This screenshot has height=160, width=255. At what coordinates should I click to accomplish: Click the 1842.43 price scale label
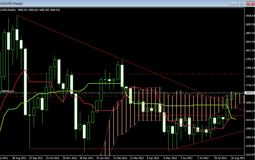tap(250, 42)
